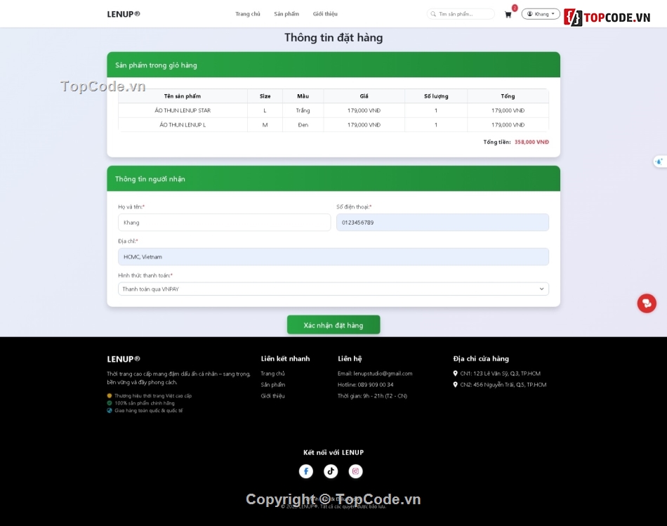Click the Đen color cell
Screen dimensions: 667x526
point(303,125)
